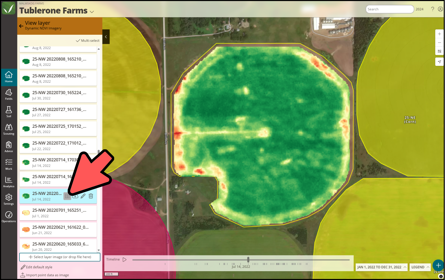Expand the date range JAN 1 to DEC 31 selector

pyautogui.click(x=381, y=267)
